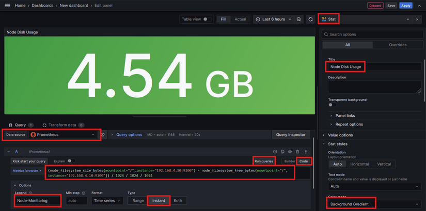Grab the query A drag handle icon
The width and height of the screenshot is (426, 211).
[x=306, y=152]
